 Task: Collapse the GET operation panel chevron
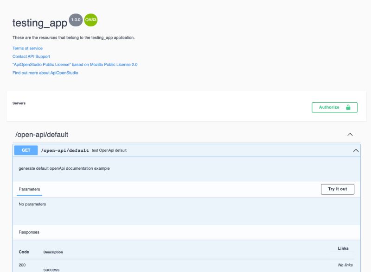(x=356, y=150)
